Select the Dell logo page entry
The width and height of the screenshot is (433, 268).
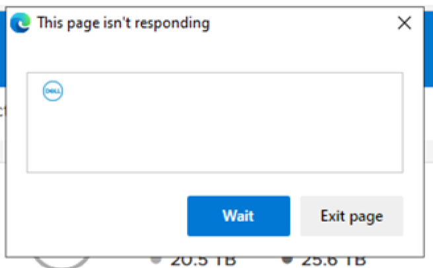(52, 92)
